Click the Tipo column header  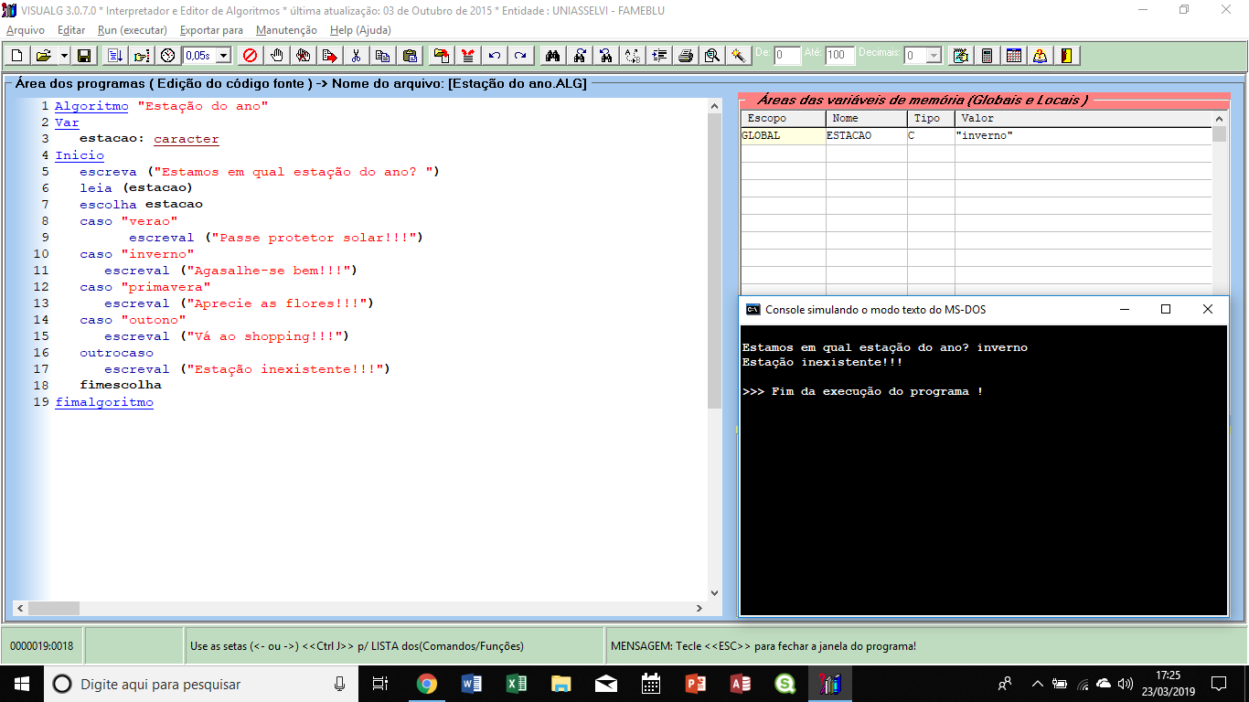coord(931,119)
